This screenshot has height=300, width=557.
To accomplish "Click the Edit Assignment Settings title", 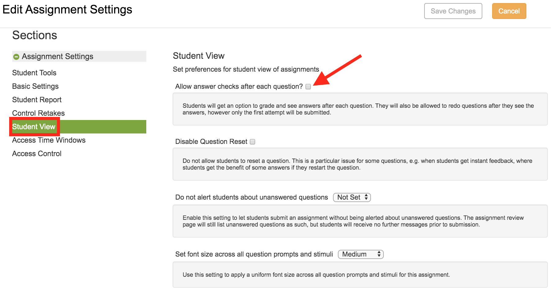I will point(67,9).
